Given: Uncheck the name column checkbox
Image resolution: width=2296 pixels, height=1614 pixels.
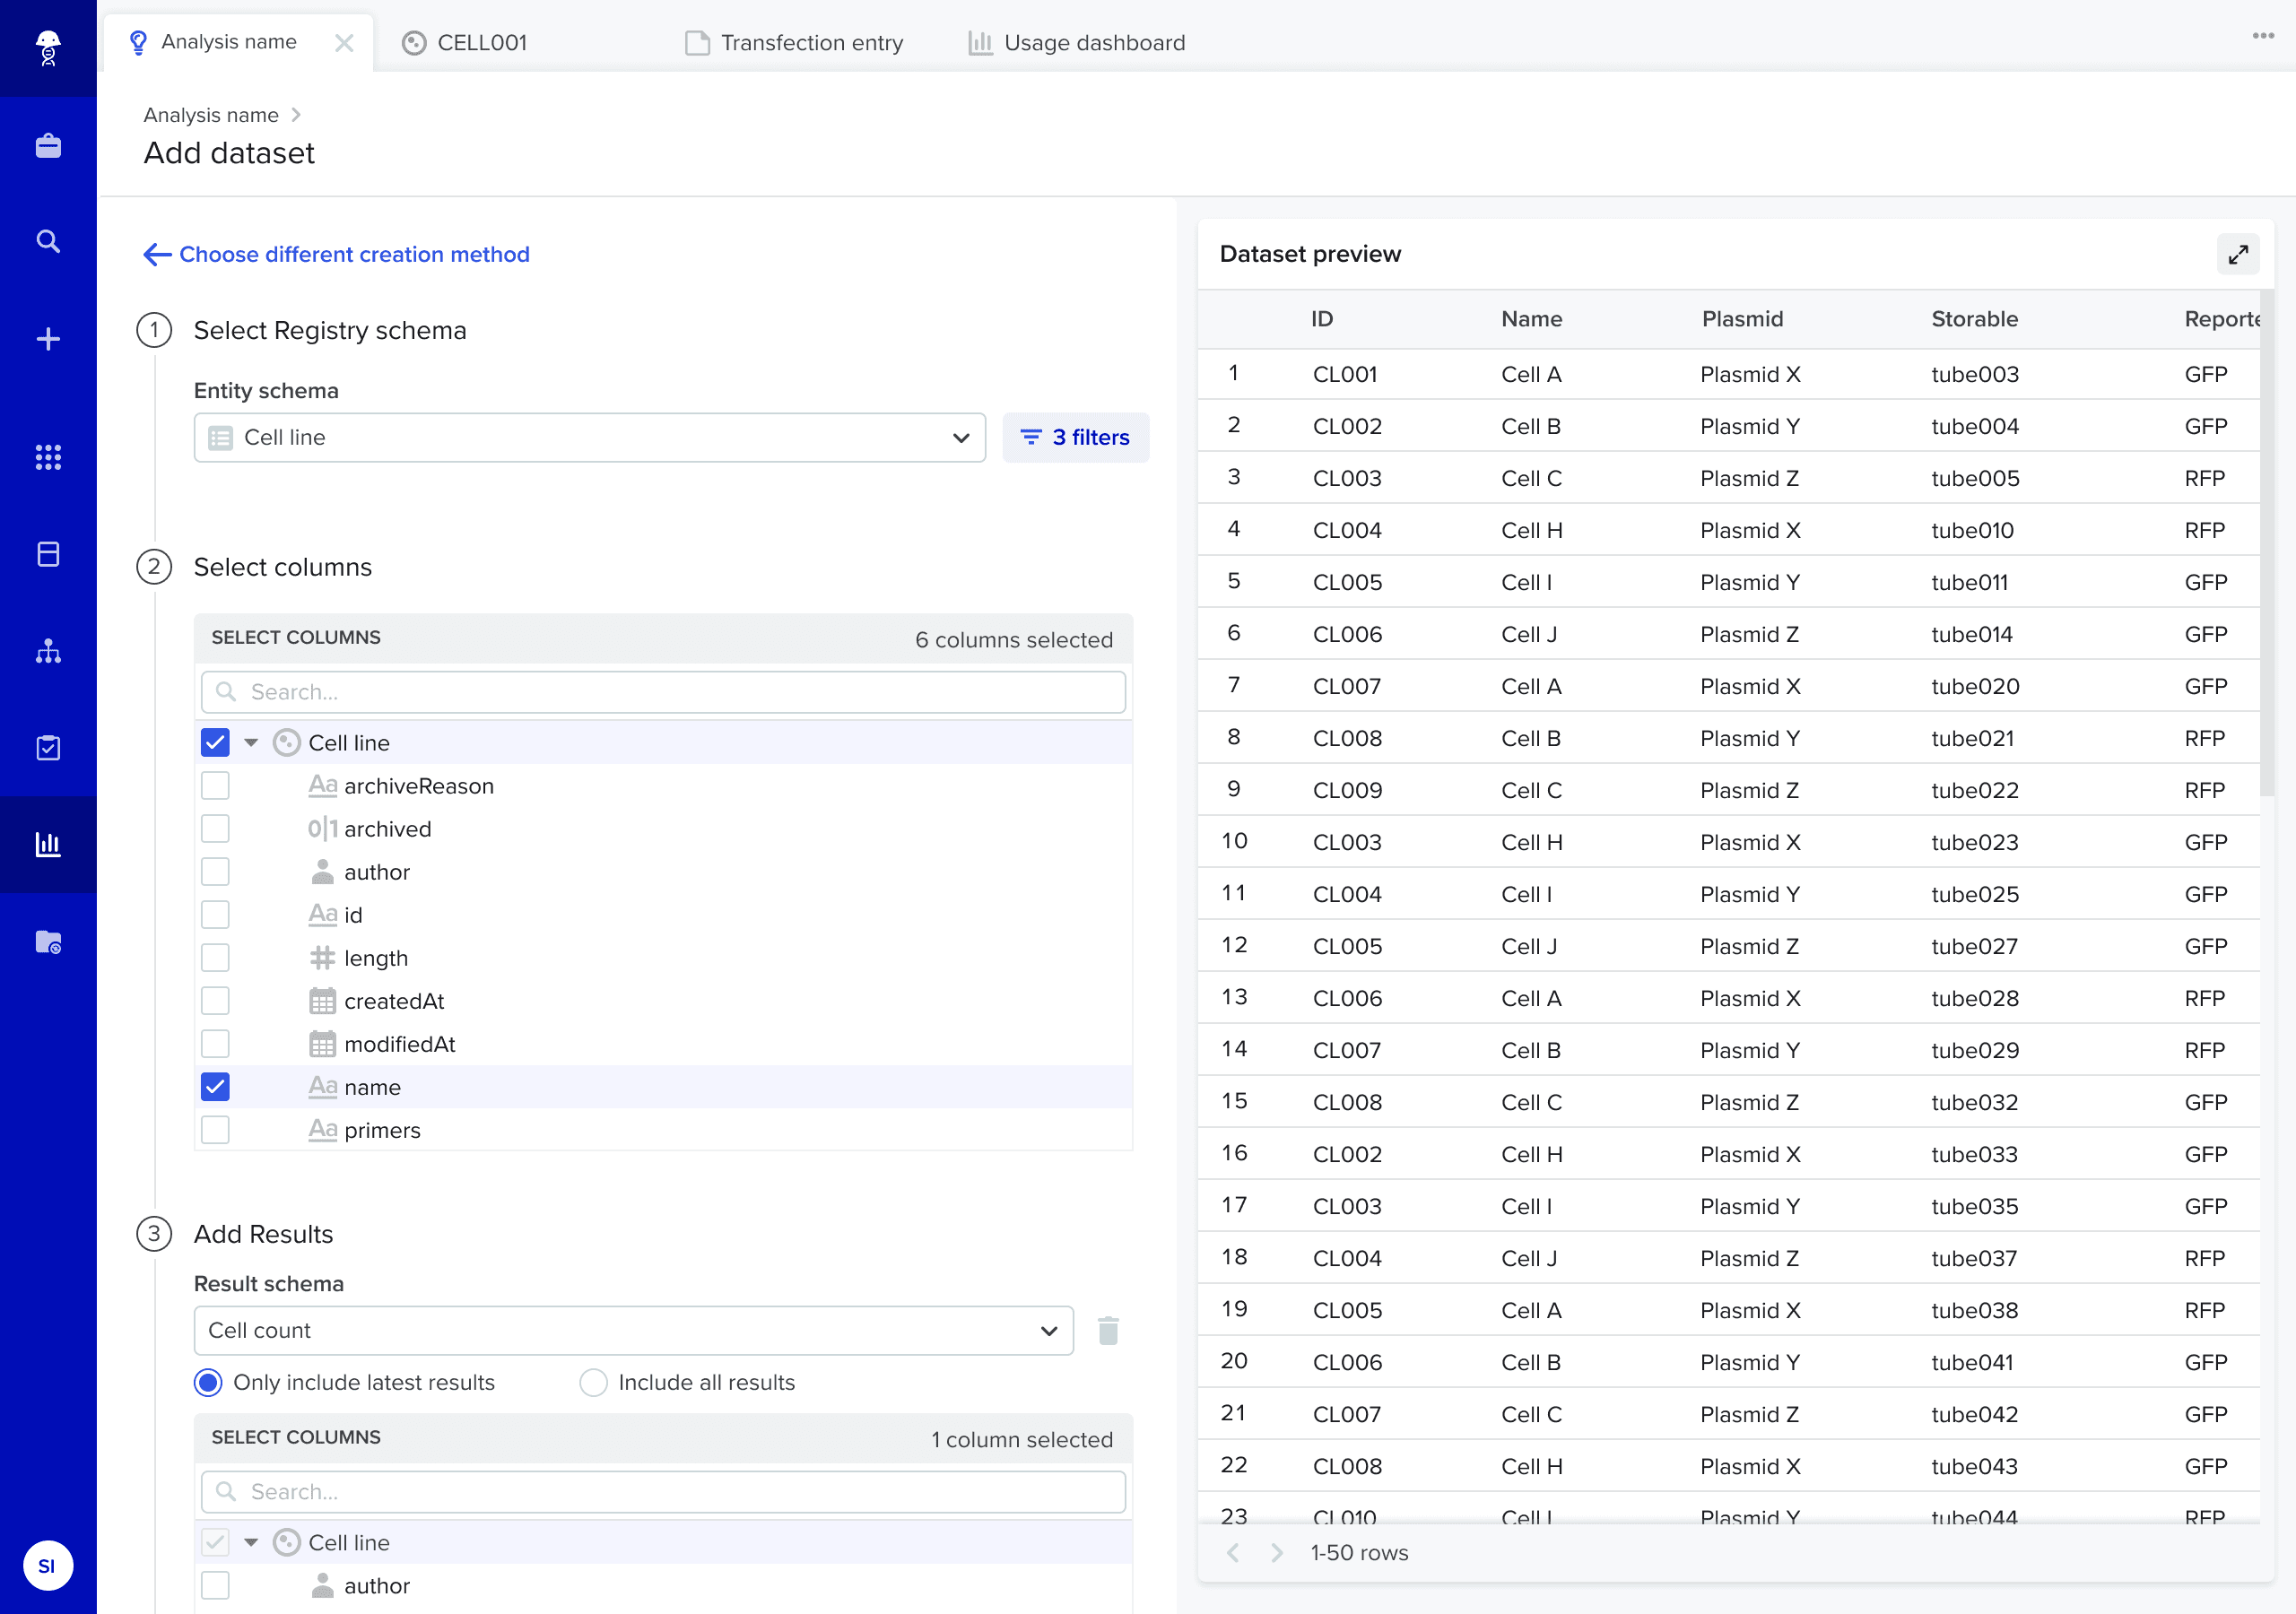Looking at the screenshot, I should coord(215,1087).
